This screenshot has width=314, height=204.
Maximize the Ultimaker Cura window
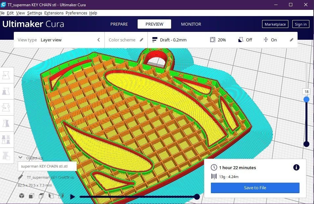(x=291, y=5)
